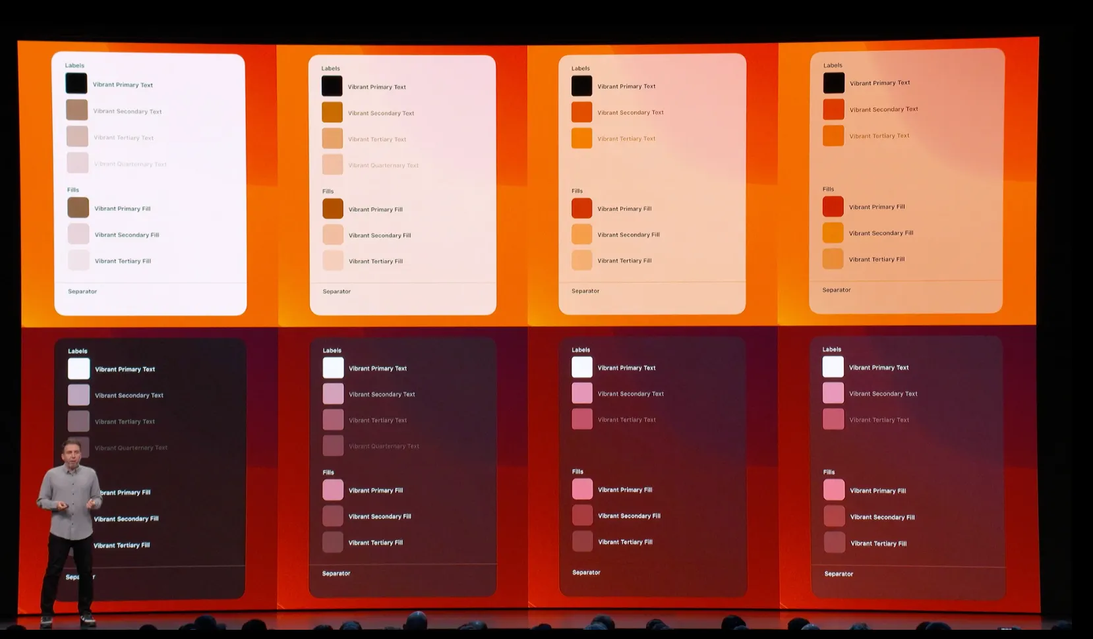Click black Vibrant Primary Text swatch, first light card

pyautogui.click(x=76, y=84)
